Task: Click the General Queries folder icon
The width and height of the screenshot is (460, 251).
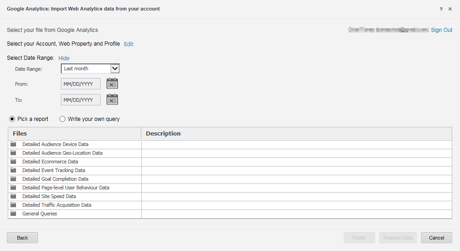Action: (x=13, y=214)
